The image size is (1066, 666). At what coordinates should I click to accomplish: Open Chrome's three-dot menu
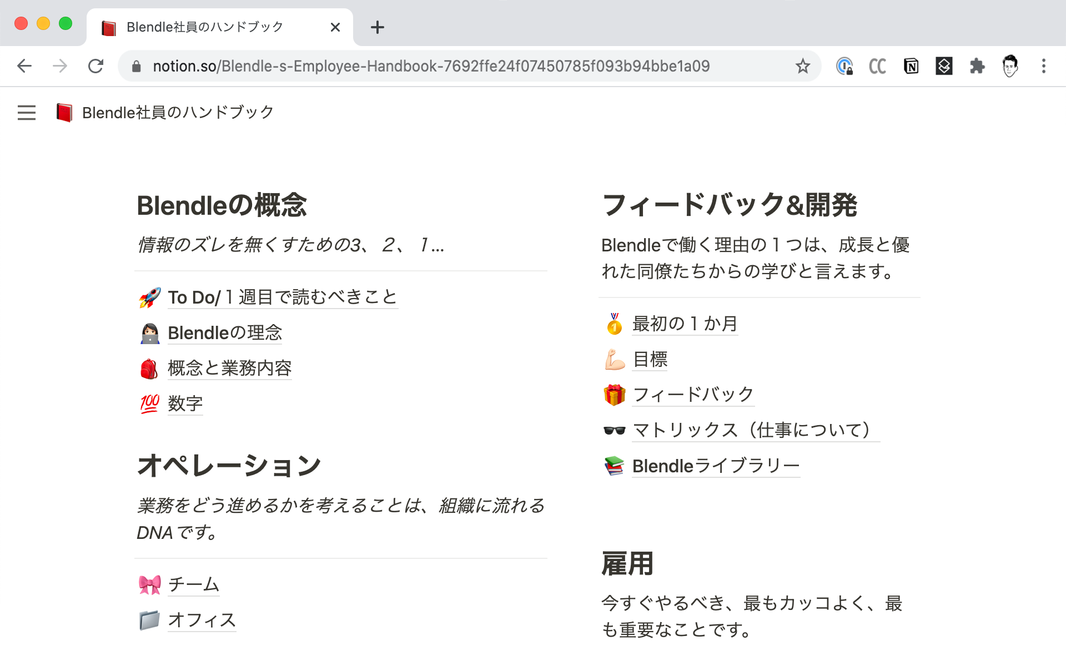pyautogui.click(x=1043, y=67)
